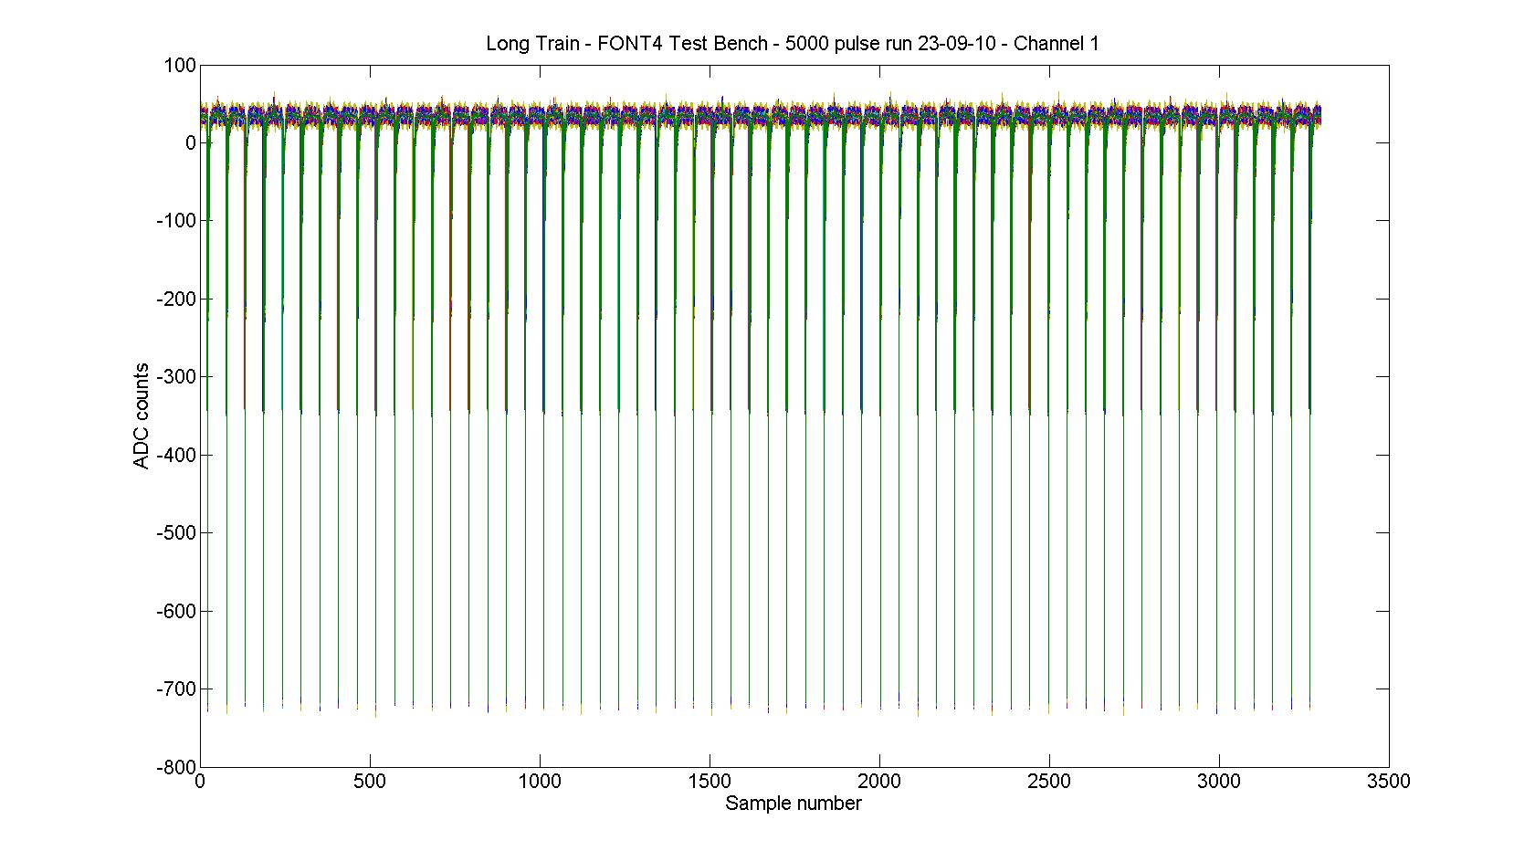Click the x-axis tick label 3000
The height and width of the screenshot is (862, 1535).
click(x=1219, y=782)
